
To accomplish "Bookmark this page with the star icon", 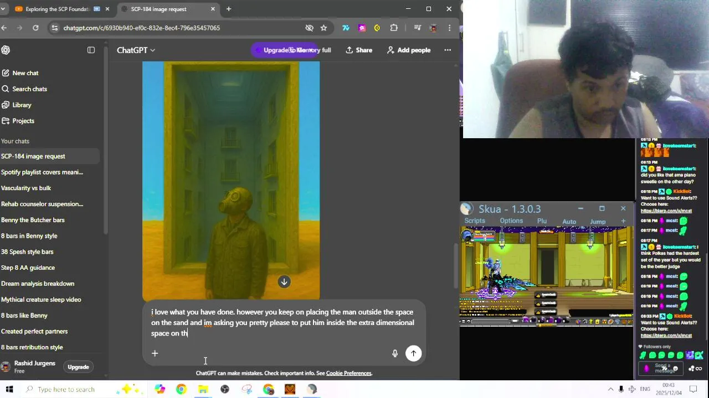I will [323, 28].
